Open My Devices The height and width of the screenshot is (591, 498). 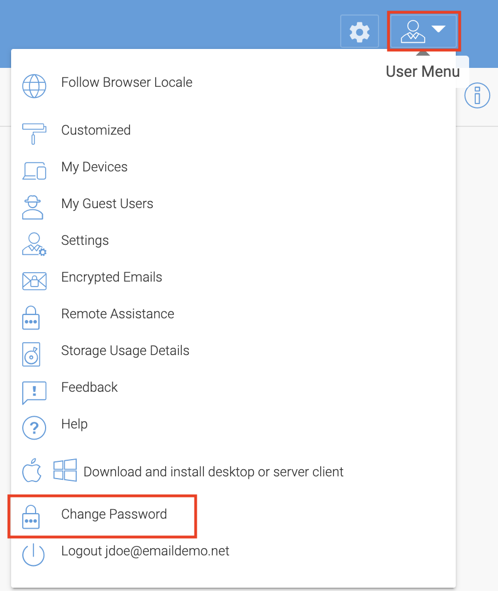(x=94, y=167)
